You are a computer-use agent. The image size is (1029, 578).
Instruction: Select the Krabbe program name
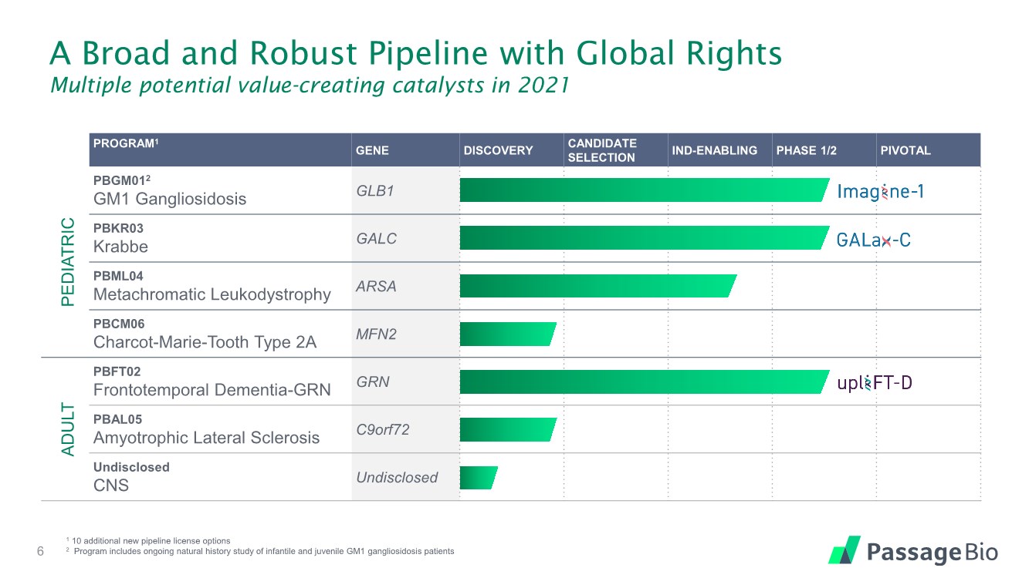pyautogui.click(x=120, y=247)
